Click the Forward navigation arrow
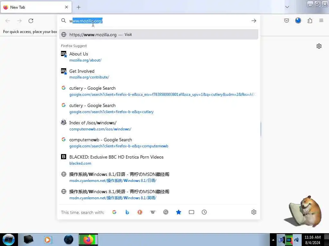 [19, 21]
